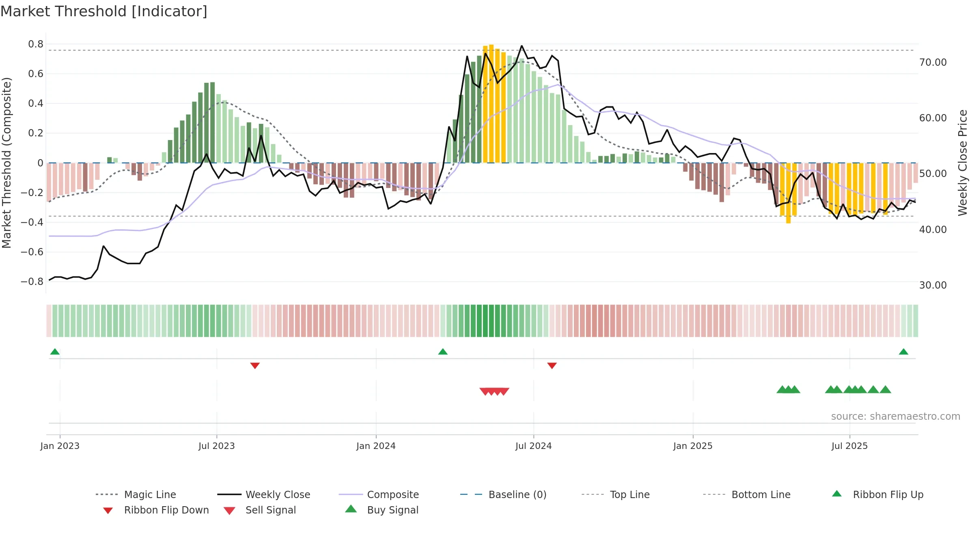Click the red Ribbon Flip Down legend triangle
The height and width of the screenshot is (548, 974).
click(108, 510)
